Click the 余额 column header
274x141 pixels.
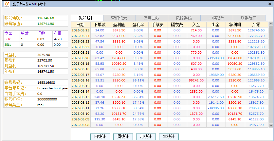pyautogui.click(x=256, y=25)
